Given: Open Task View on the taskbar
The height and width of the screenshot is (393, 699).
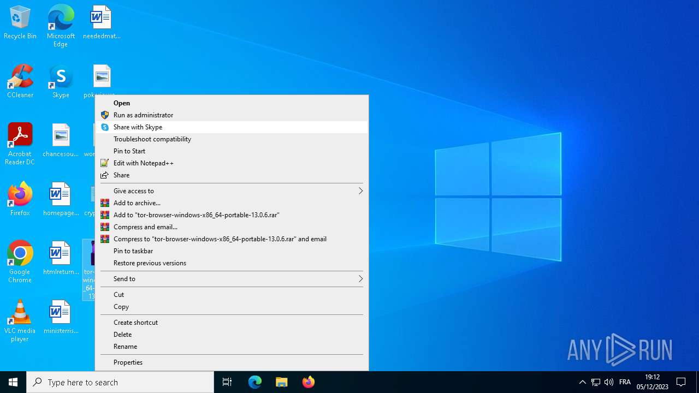Looking at the screenshot, I should coord(227,382).
